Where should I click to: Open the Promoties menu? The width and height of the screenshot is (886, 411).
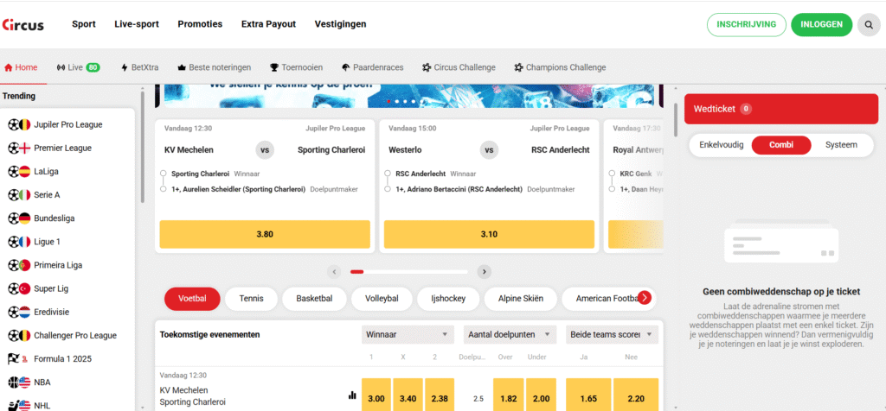click(x=200, y=24)
